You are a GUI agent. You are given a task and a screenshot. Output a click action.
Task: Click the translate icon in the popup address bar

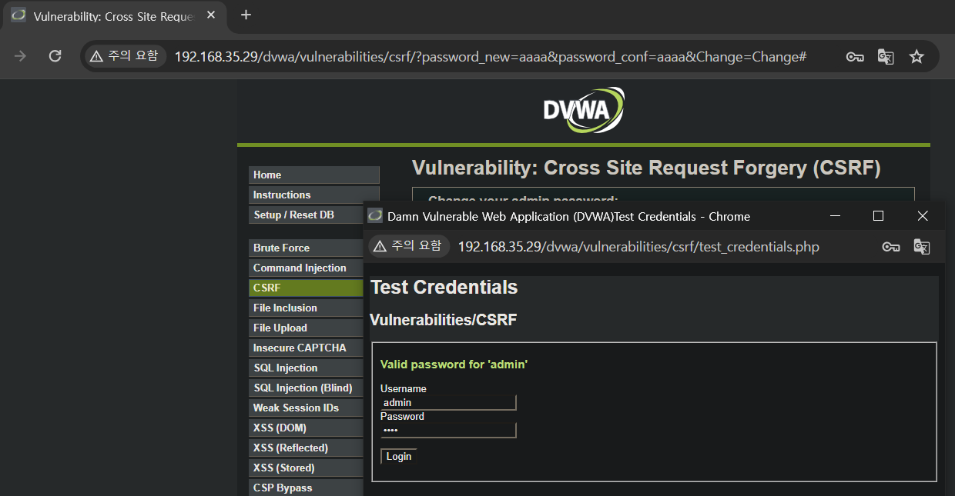tap(922, 247)
